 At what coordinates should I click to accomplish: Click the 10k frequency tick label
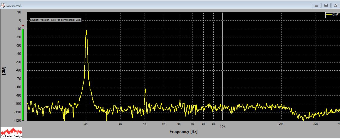(x=223, y=127)
